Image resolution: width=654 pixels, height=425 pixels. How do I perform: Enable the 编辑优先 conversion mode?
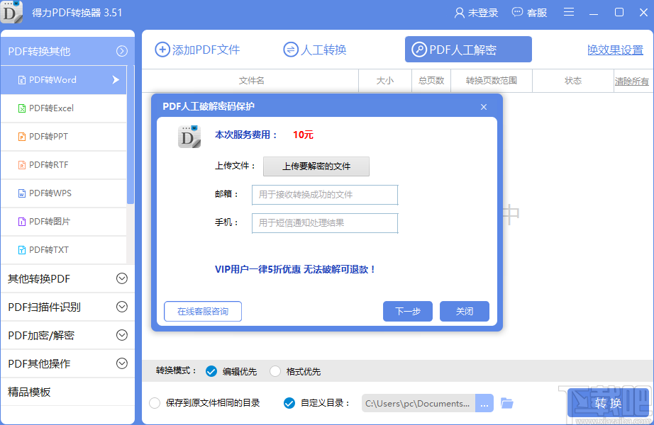pos(211,370)
